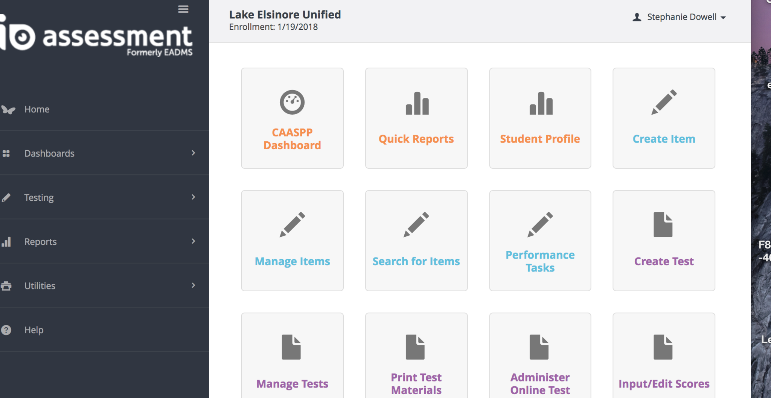
Task: Click the Create Test document icon
Action: pyautogui.click(x=663, y=225)
